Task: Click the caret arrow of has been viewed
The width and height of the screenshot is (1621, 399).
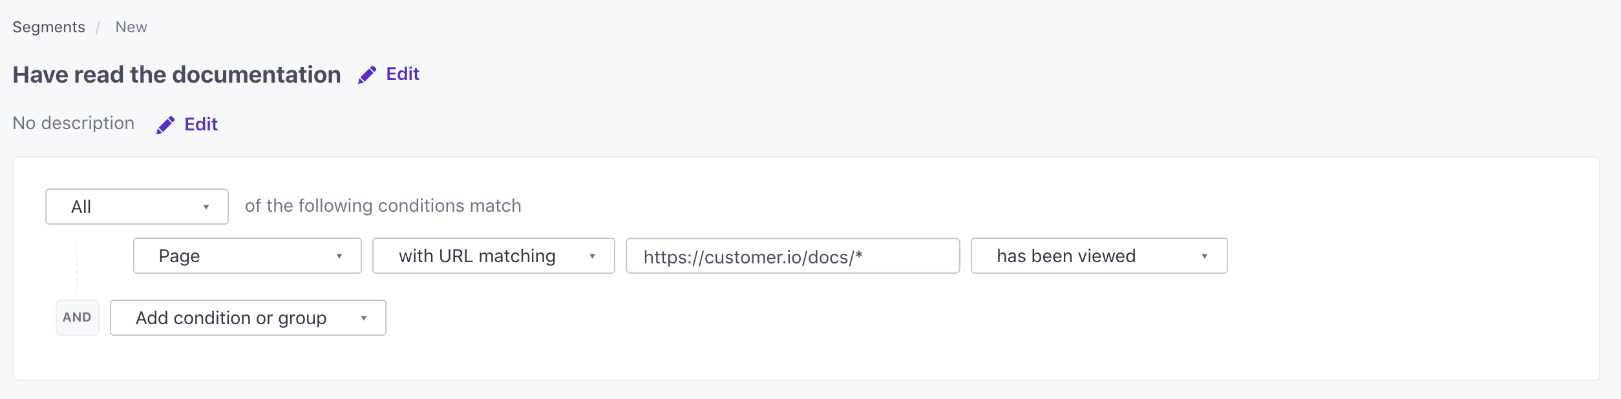Action: pos(1205,256)
